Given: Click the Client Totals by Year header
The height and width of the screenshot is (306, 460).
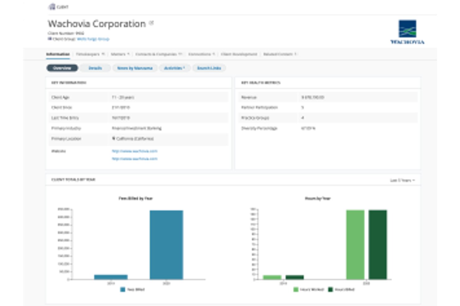Looking at the screenshot, I should [73, 180].
